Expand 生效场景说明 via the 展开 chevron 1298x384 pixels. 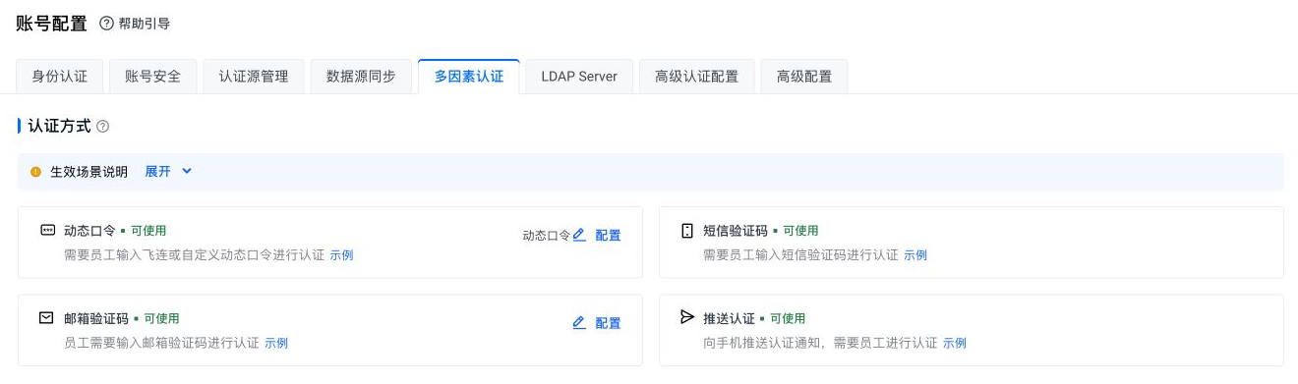(187, 172)
